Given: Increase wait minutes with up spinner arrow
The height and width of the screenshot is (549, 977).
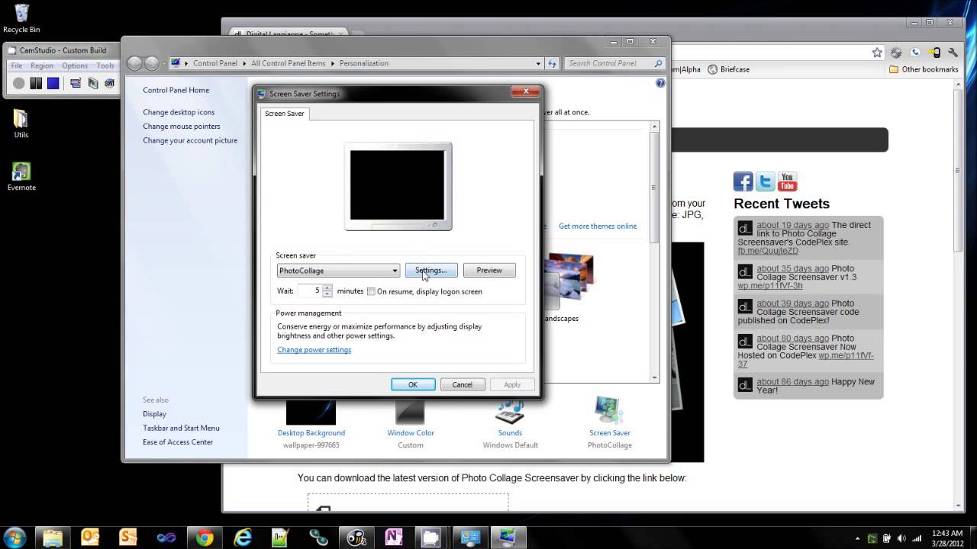Looking at the screenshot, I should click(327, 287).
